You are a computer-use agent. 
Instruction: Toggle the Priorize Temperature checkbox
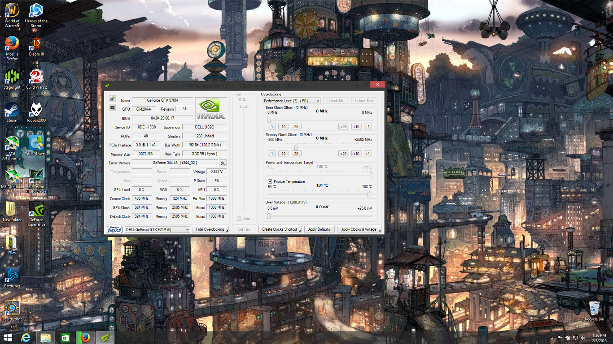click(x=270, y=181)
